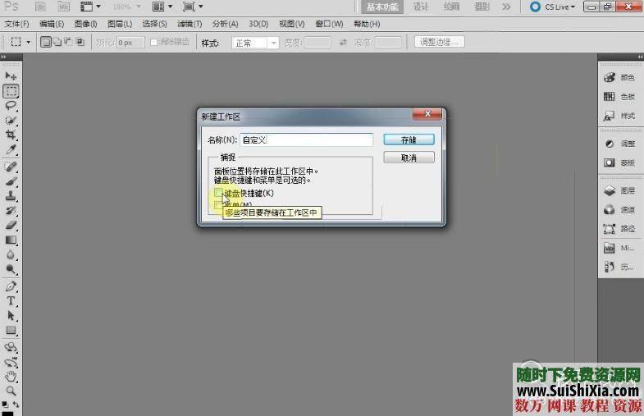The image size is (644, 416).
Task: Open the 图层 (Layers) panel
Action: (x=619, y=190)
